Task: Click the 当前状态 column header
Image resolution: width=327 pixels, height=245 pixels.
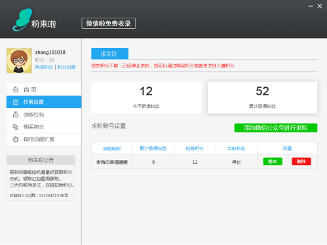Action: tap(236, 149)
